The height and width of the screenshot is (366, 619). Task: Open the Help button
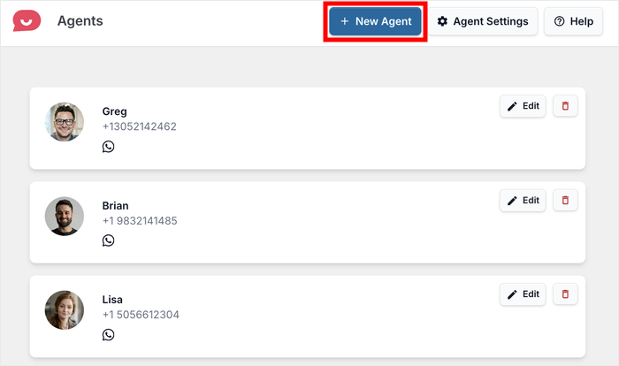pyautogui.click(x=573, y=21)
